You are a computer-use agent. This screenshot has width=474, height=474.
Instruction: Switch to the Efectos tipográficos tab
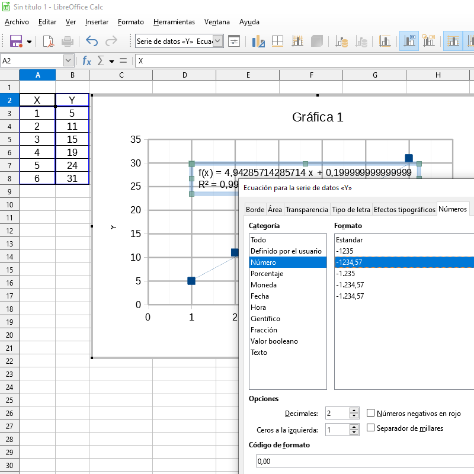(x=405, y=210)
